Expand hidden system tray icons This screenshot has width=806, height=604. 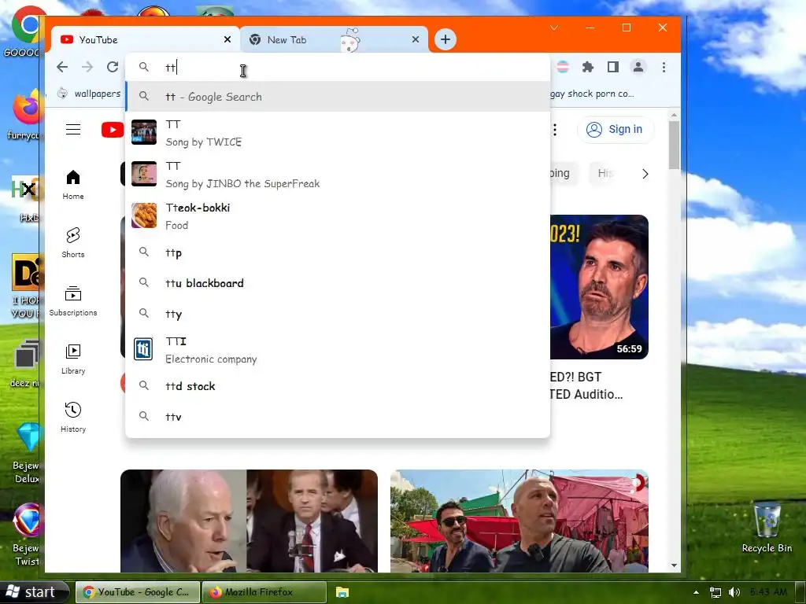tap(696, 592)
